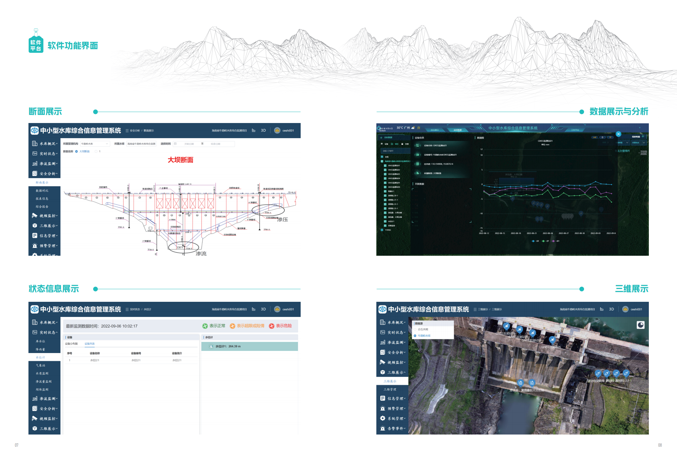Open 数据对比 in the sidebar submenu
This screenshot has width=677, height=463.
pos(42,191)
